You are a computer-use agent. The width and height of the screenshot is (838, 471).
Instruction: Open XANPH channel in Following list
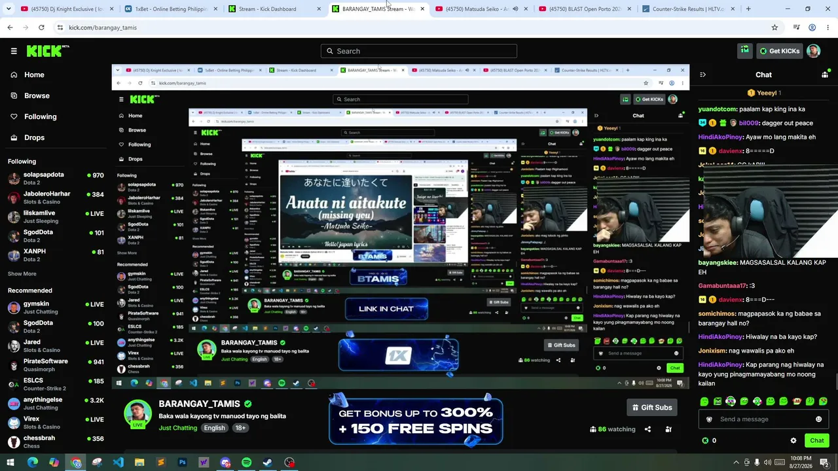(56, 254)
